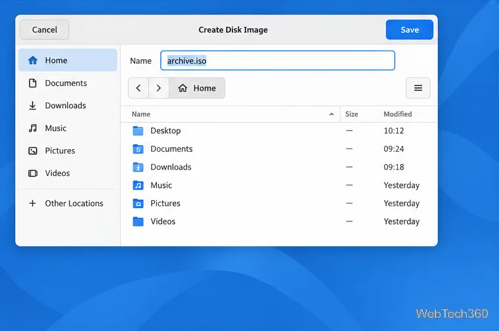Click the 10:12 modified time
499x331 pixels.
(394, 131)
